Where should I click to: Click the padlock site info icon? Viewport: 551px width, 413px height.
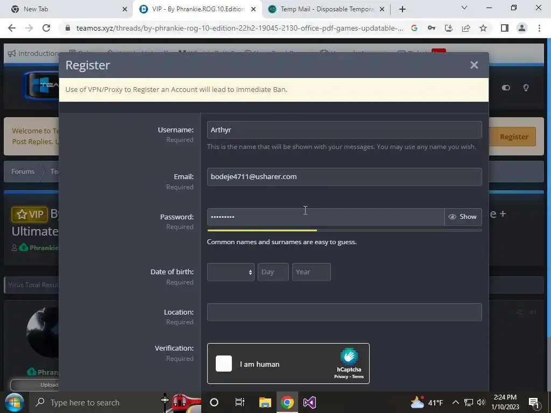click(68, 28)
